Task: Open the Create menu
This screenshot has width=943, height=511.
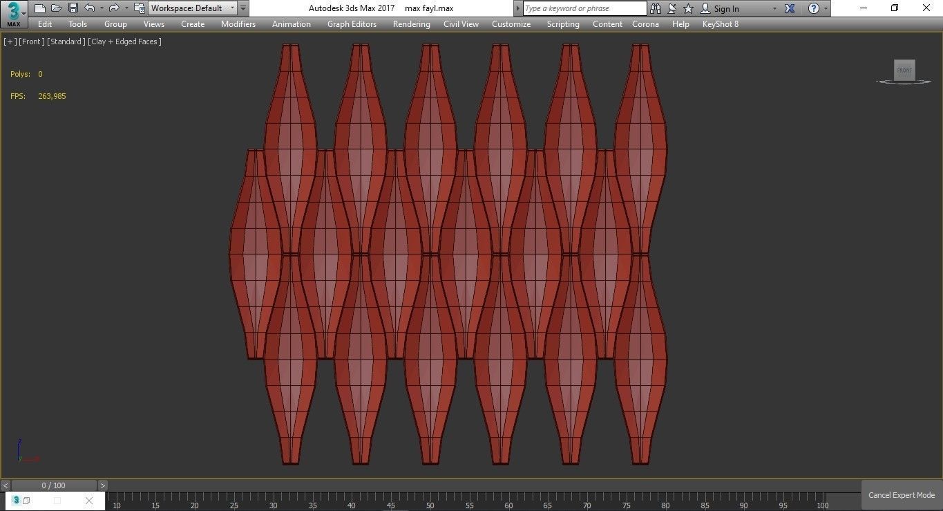Action: [x=193, y=24]
